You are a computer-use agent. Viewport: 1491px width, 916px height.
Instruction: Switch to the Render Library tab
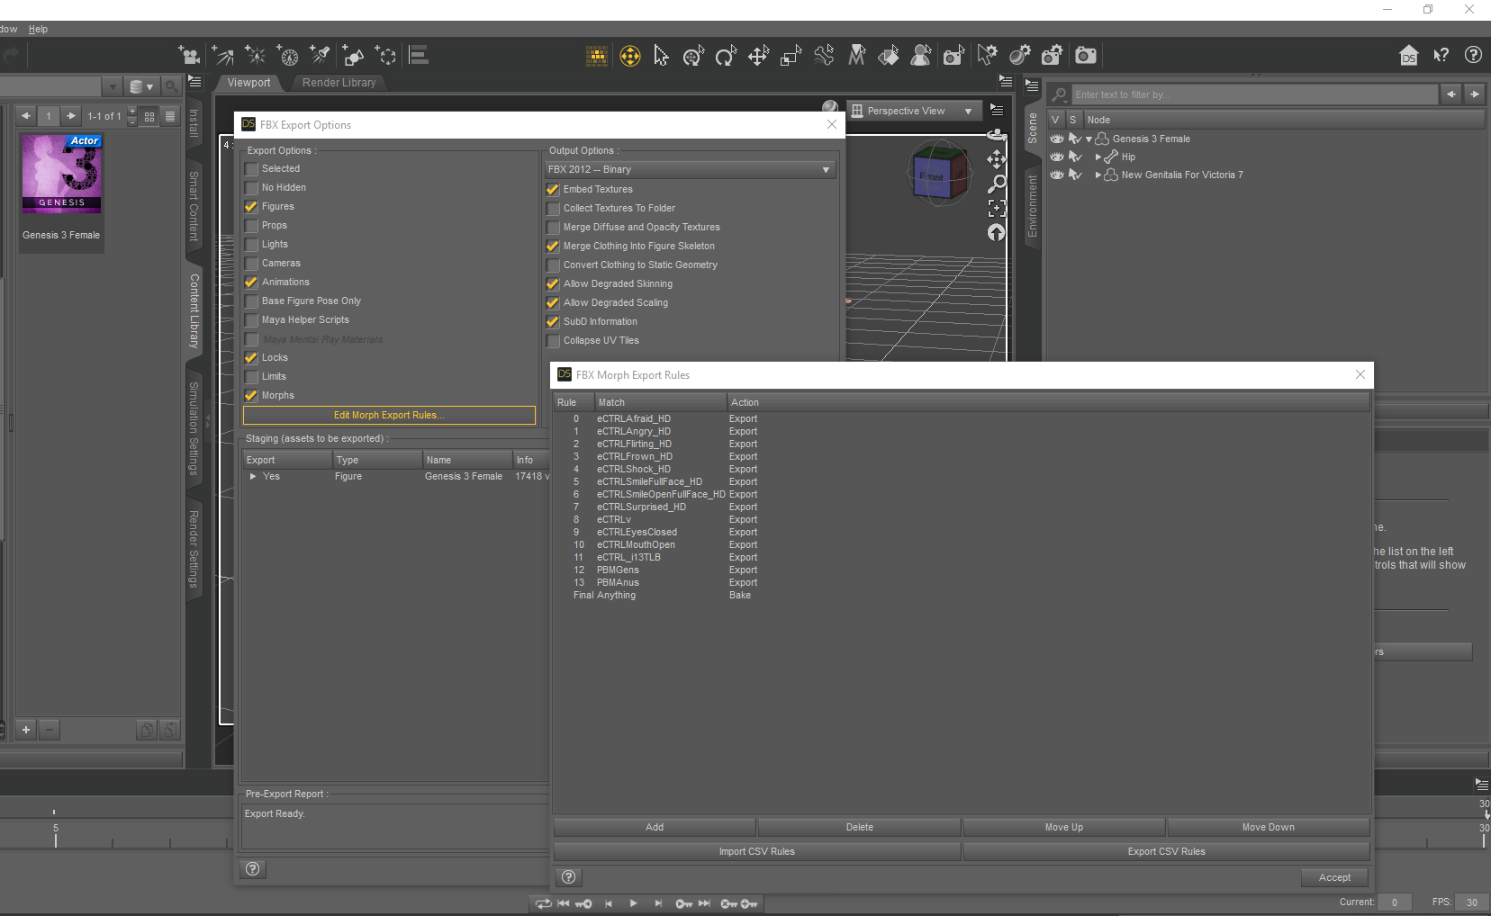pyautogui.click(x=339, y=83)
